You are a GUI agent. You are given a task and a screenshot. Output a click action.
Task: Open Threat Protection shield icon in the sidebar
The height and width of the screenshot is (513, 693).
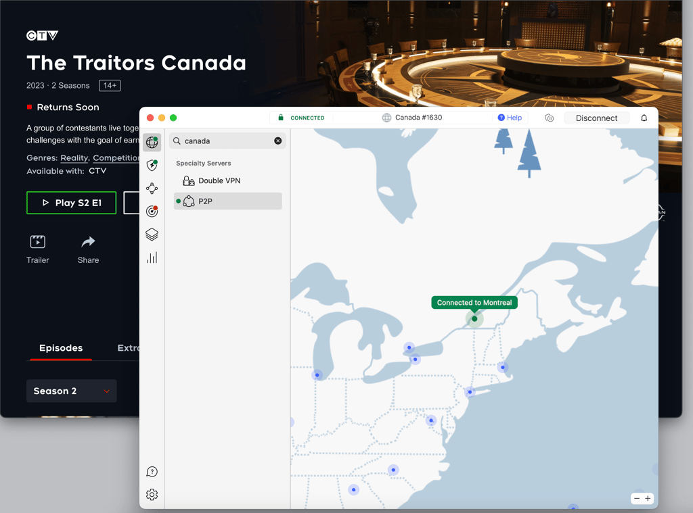click(x=152, y=165)
